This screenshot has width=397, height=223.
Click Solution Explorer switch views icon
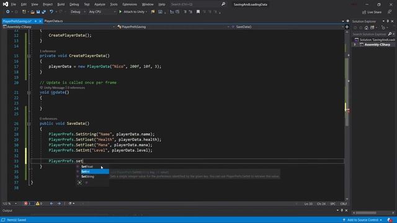pos(372,27)
